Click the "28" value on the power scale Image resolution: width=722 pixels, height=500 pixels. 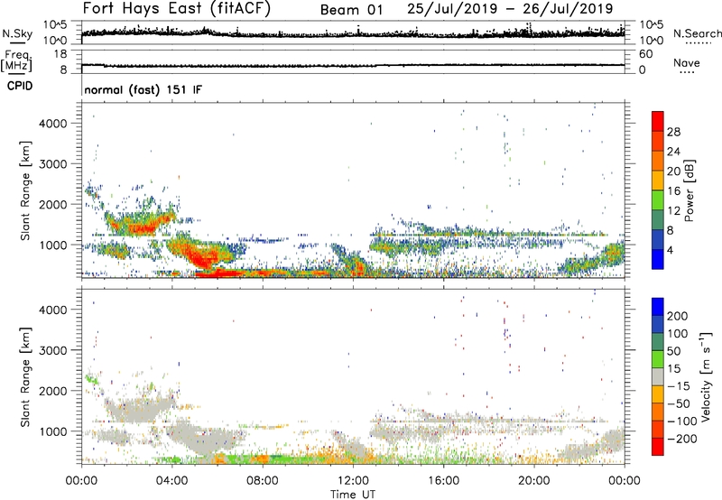tap(673, 132)
